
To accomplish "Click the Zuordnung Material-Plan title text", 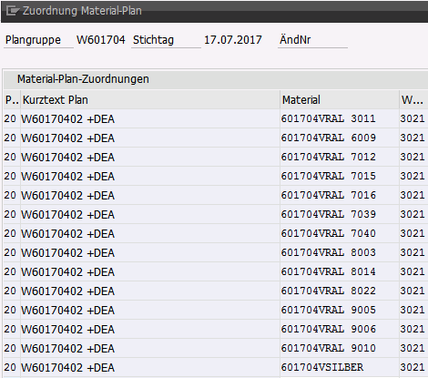I will pos(82,11).
